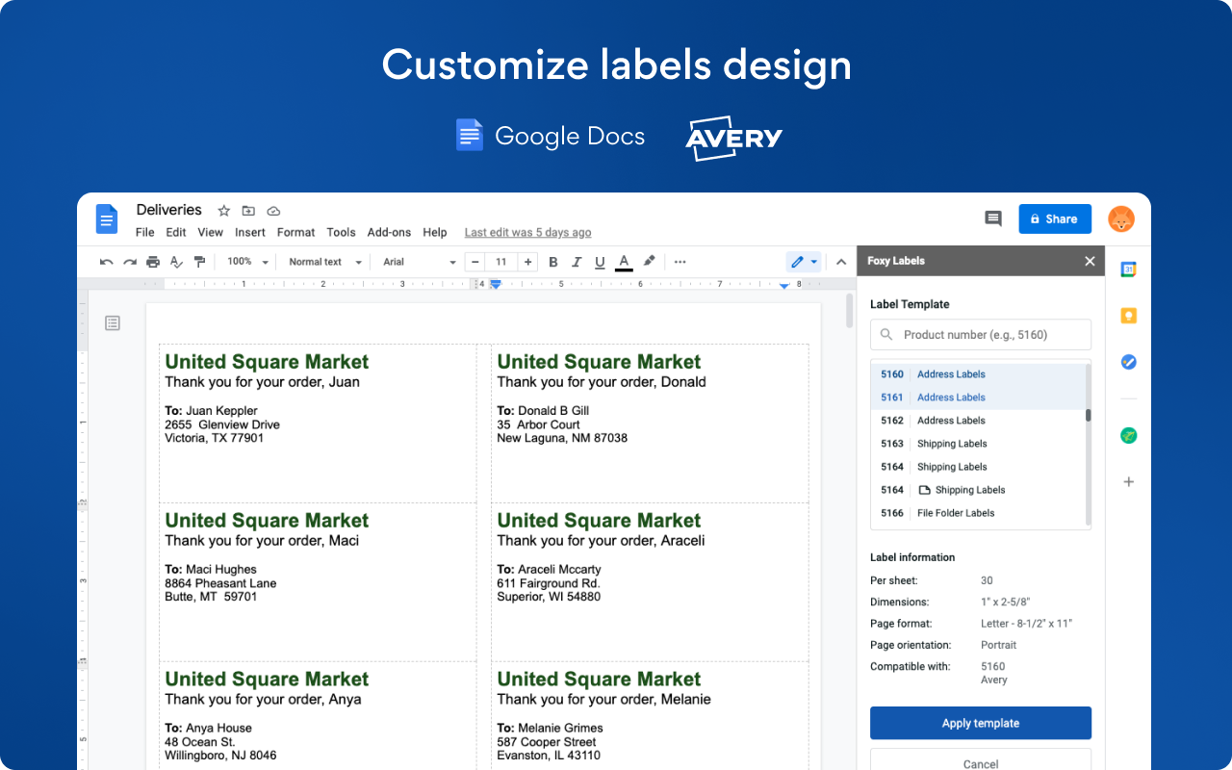Run the spell check icon
The image size is (1232, 770).
pyautogui.click(x=176, y=262)
